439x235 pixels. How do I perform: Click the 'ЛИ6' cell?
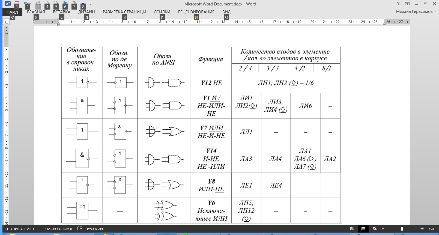(x=305, y=106)
